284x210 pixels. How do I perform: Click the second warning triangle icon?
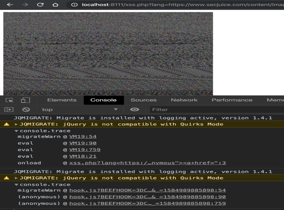point(7,178)
